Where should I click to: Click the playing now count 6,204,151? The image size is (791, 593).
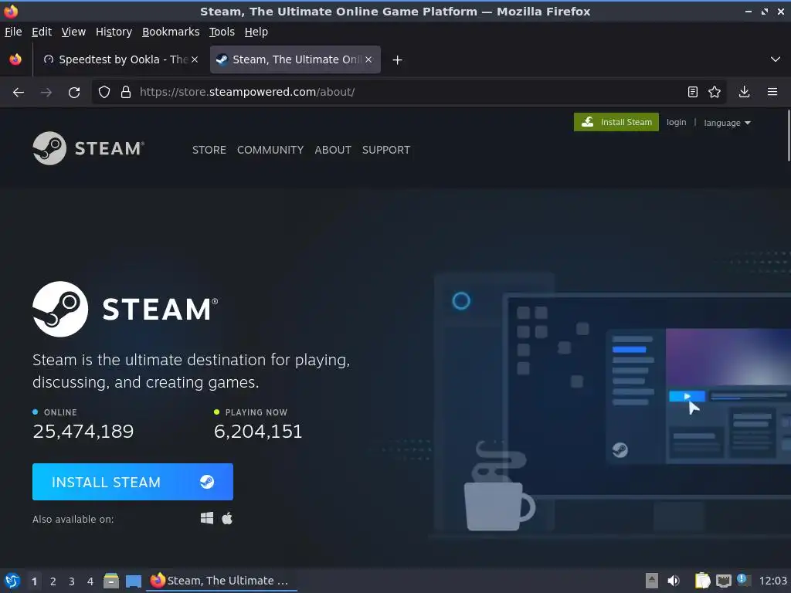(x=258, y=431)
